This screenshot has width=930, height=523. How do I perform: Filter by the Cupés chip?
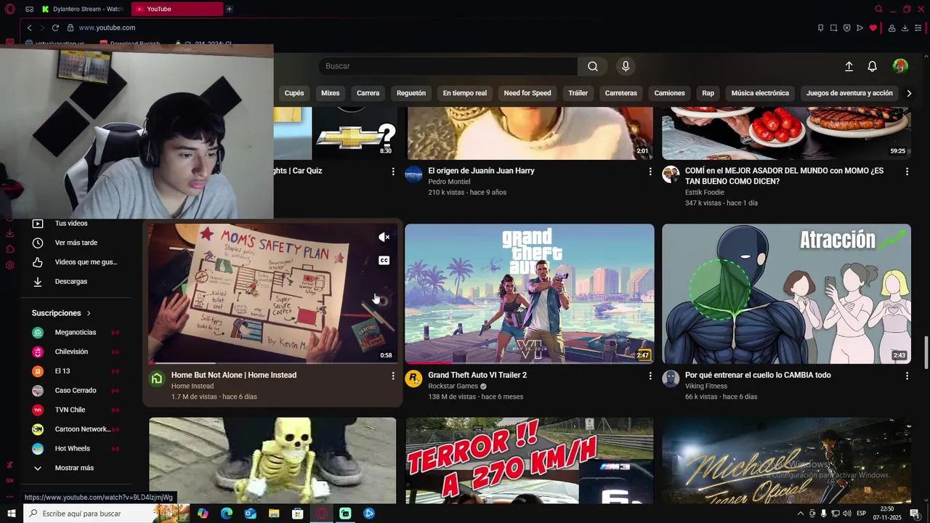click(x=294, y=93)
